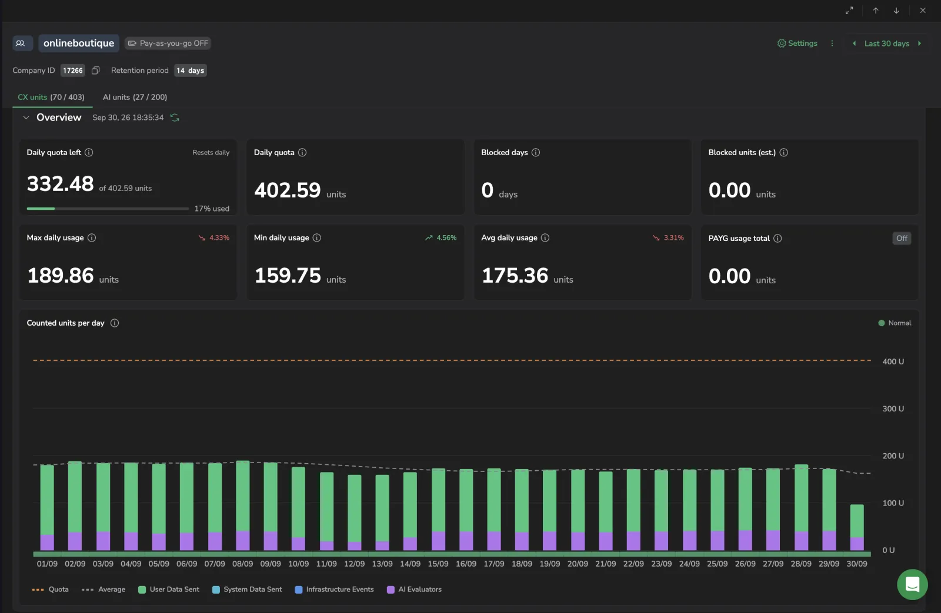Show info for Max daily usage
Viewport: 941px width, 613px height.
tap(92, 237)
